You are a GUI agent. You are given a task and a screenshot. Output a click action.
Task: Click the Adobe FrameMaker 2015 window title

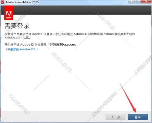[22, 2]
